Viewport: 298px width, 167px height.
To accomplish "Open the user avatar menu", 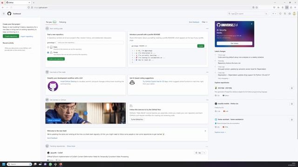I will click(294, 13).
